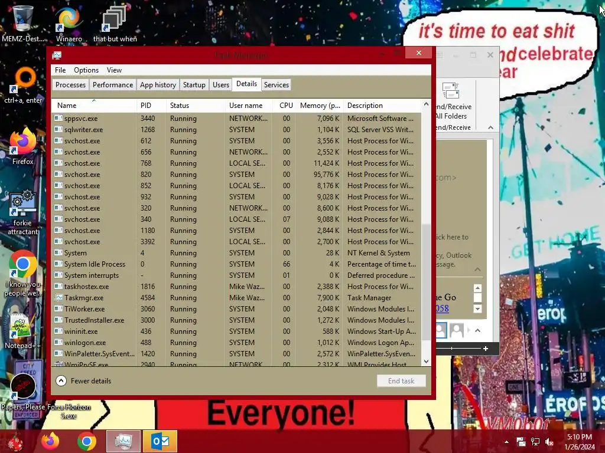Open the network tray icon

coord(535,442)
